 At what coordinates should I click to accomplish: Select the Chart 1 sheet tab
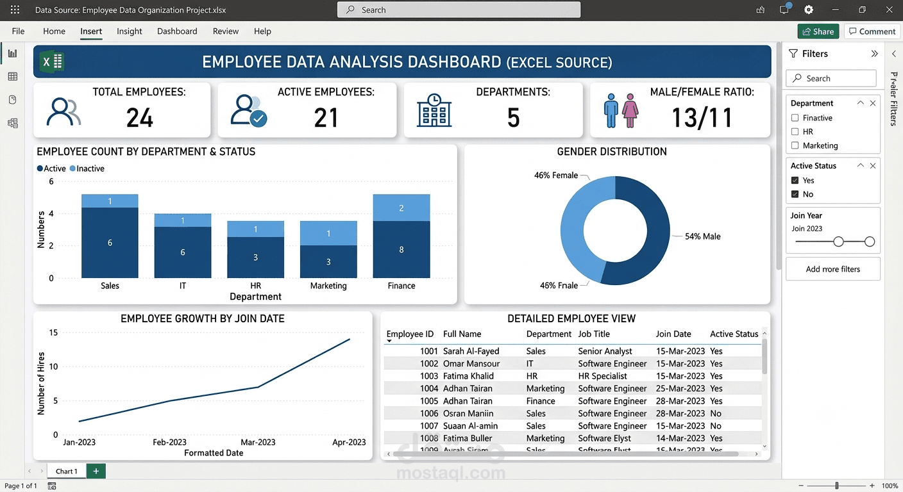[66, 471]
